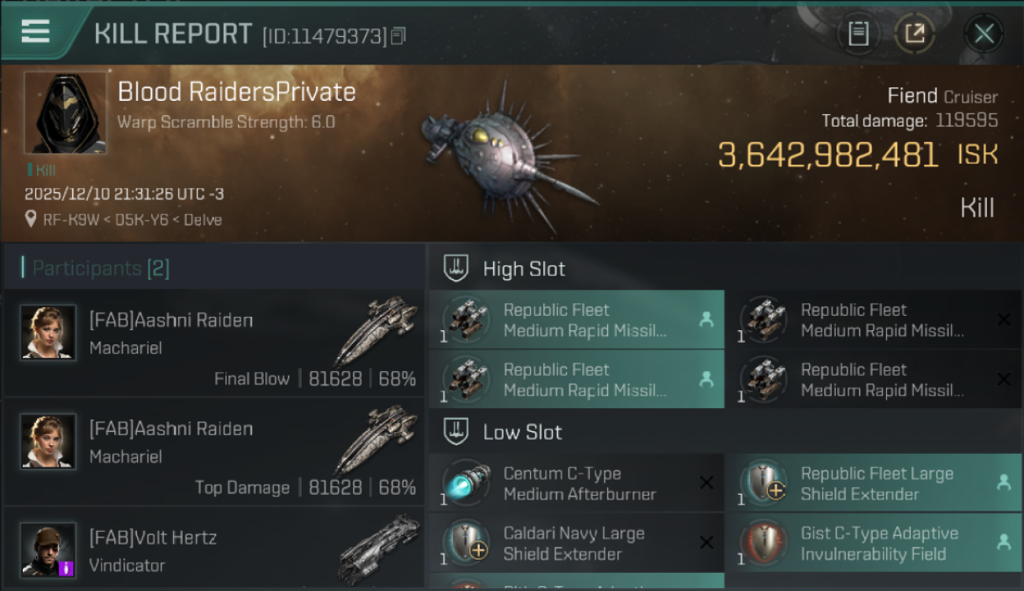Click the High Slot section header
Viewport: 1024px width, 591px height.
tap(524, 269)
